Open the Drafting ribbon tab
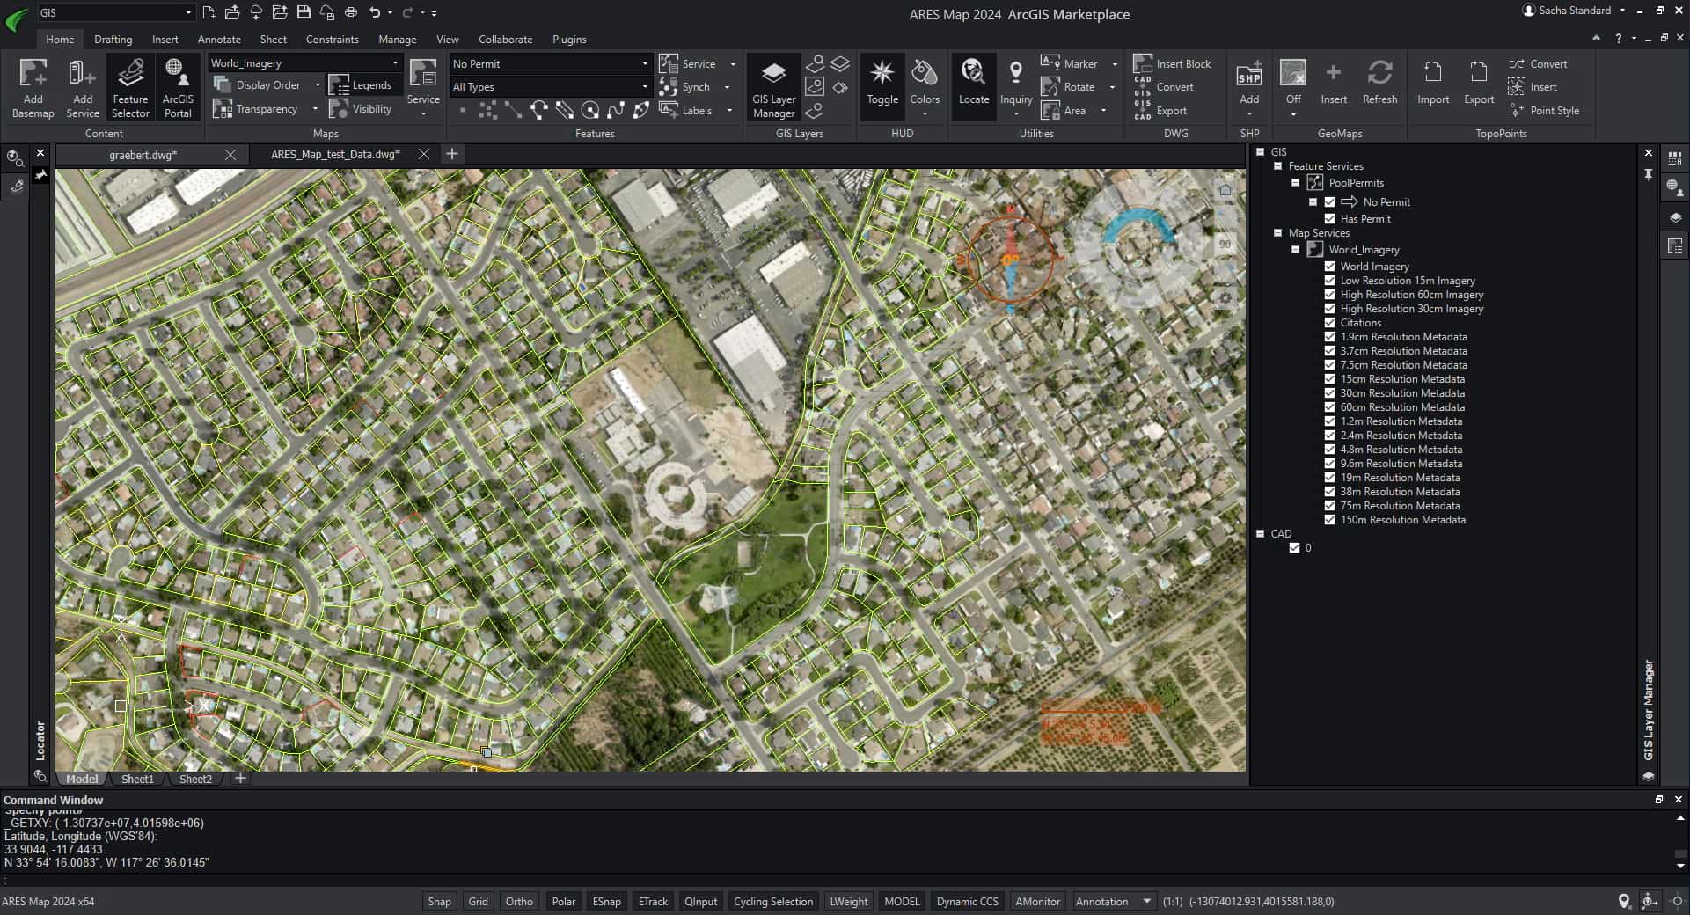 coord(113,40)
